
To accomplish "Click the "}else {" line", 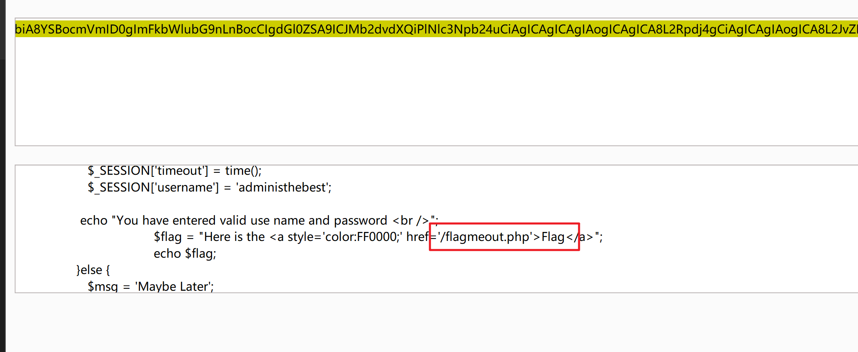I will [x=93, y=270].
